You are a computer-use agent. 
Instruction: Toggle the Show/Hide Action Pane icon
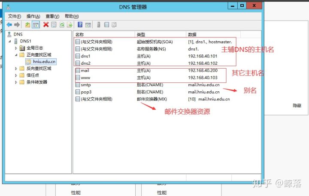88,25
